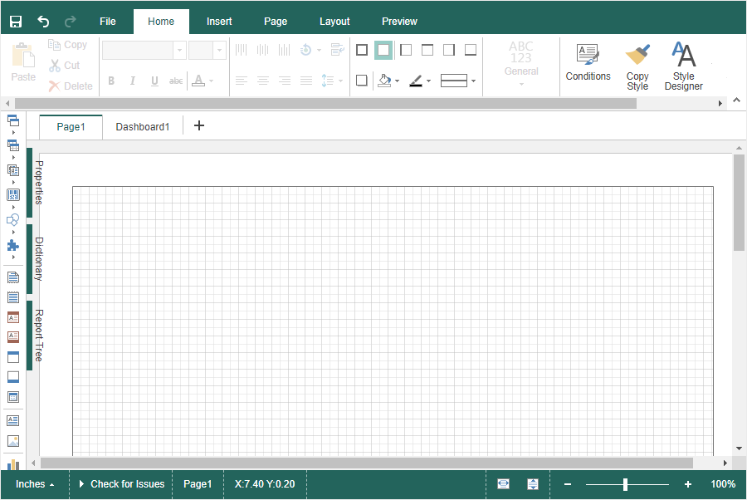Collapse the ribbon toolbar with chevron

point(736,100)
